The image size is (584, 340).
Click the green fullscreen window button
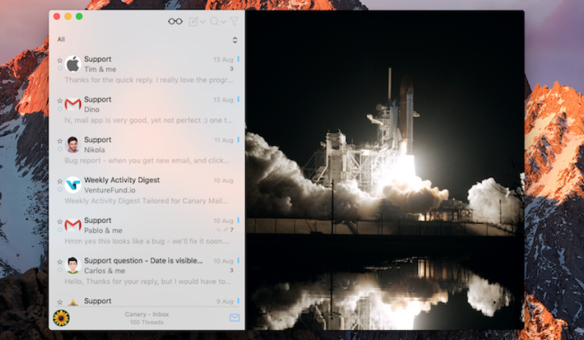click(79, 16)
